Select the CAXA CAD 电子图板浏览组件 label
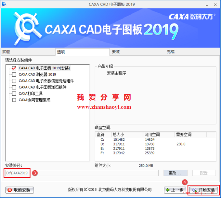Image resolution: width=221 pixels, height=198 pixels. coord(43,87)
